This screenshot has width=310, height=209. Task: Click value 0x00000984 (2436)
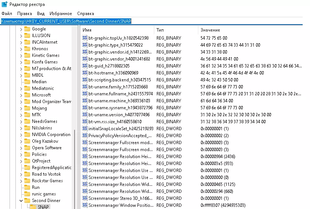[x=218, y=157]
